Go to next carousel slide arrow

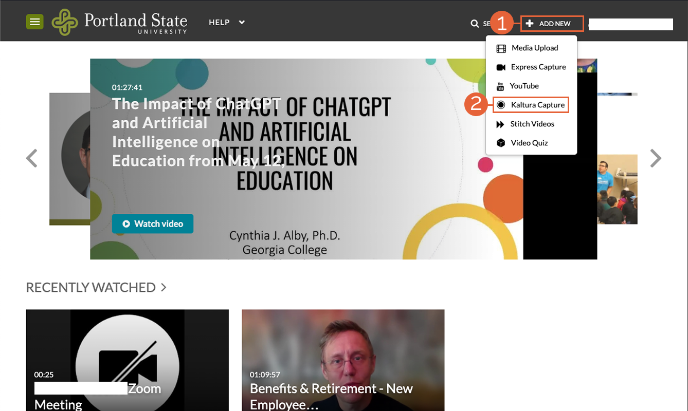point(656,158)
